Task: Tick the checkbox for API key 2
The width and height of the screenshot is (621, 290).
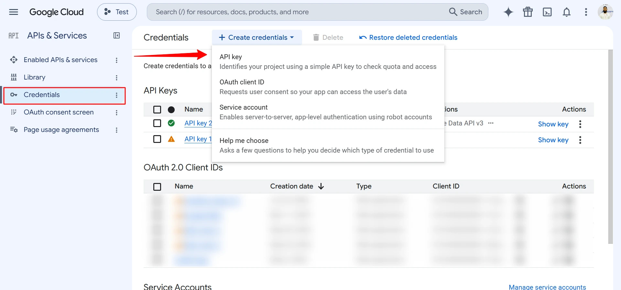Action: 157,123
